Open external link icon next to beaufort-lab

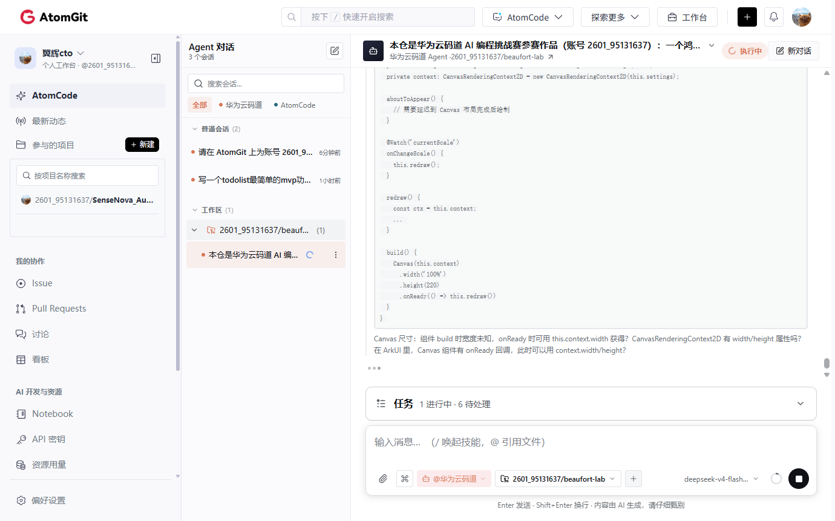(550, 57)
